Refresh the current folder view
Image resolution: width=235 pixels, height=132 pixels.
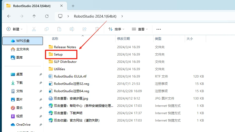tap(47, 16)
